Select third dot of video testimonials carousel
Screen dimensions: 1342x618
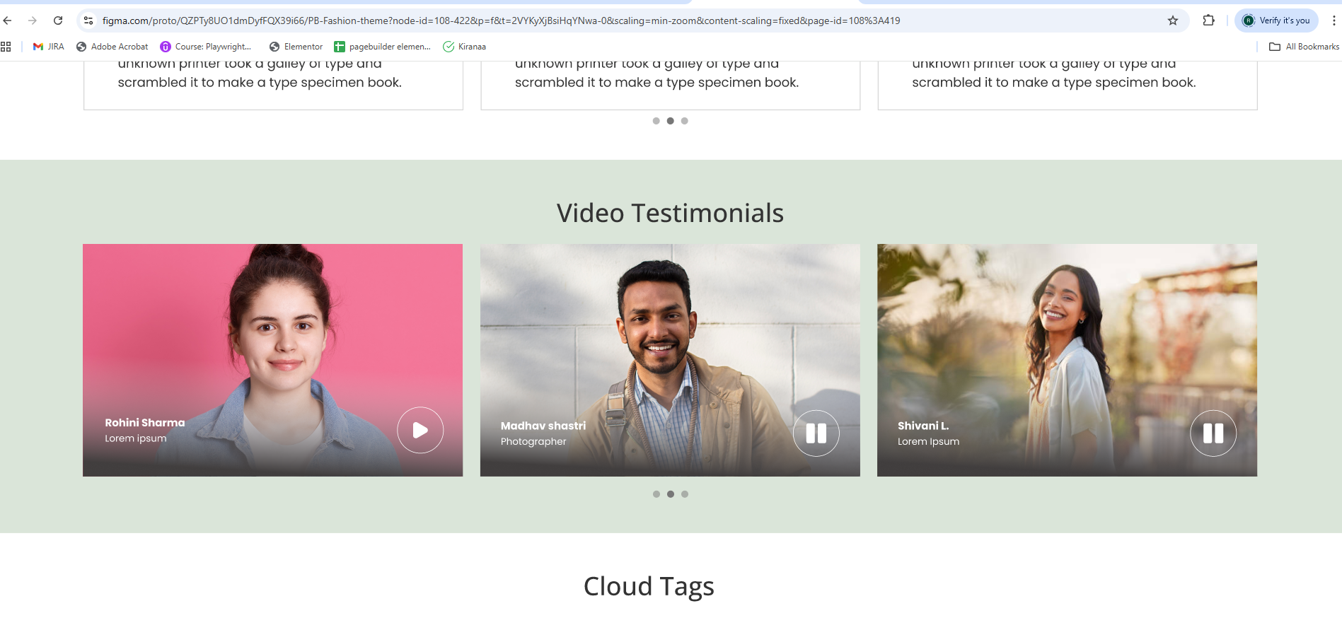click(x=685, y=494)
